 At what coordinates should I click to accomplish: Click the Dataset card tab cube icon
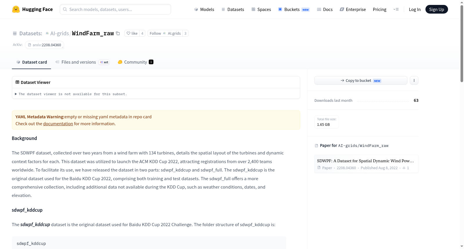pos(18,62)
